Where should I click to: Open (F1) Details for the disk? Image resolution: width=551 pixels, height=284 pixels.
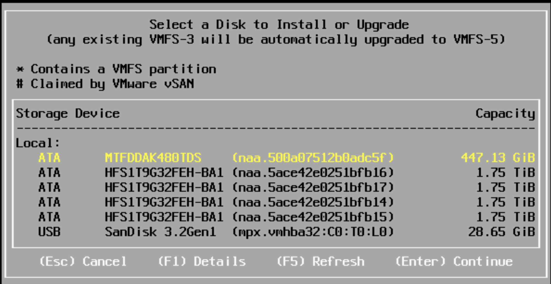(x=202, y=262)
